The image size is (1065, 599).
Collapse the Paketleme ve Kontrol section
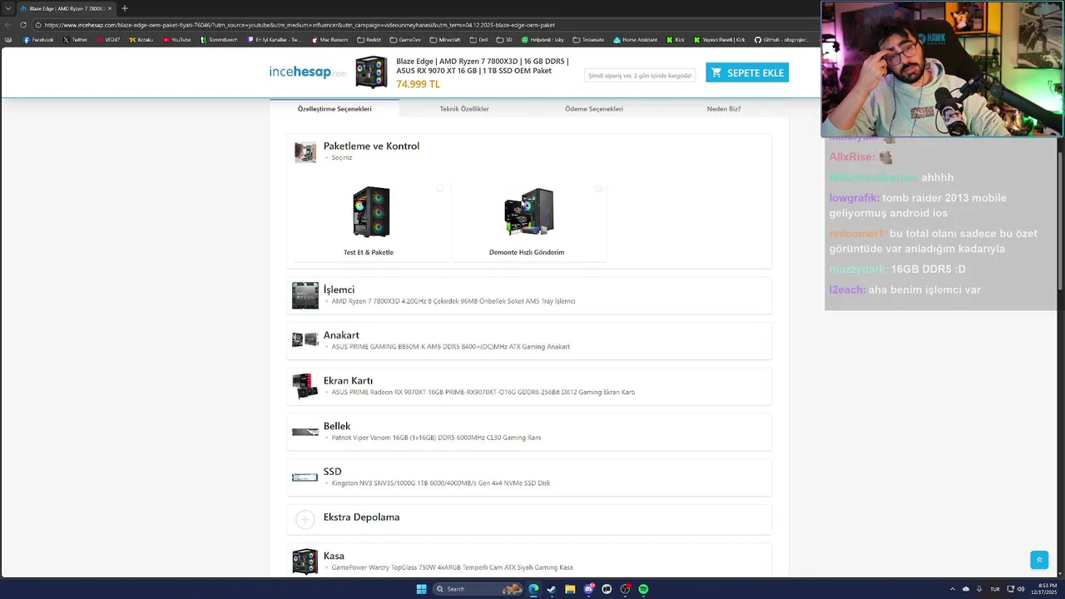pyautogui.click(x=529, y=151)
